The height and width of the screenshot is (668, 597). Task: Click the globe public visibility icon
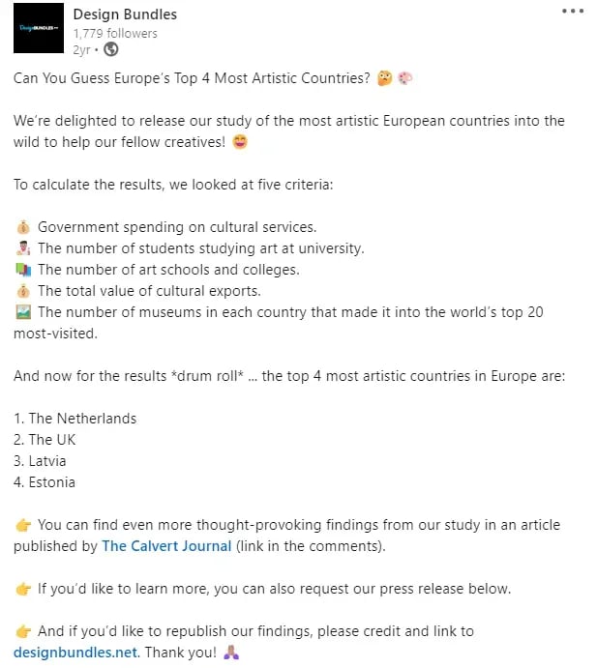(x=111, y=49)
